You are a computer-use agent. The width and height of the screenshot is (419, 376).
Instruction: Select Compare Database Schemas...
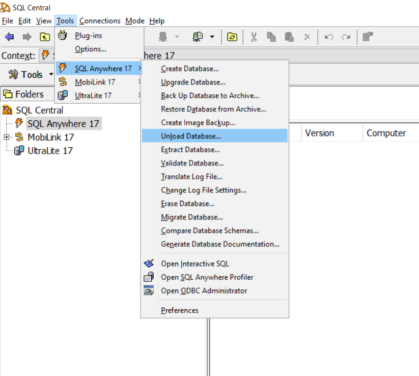215,231
